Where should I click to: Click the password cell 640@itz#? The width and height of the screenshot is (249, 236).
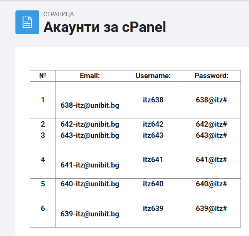tap(211, 184)
